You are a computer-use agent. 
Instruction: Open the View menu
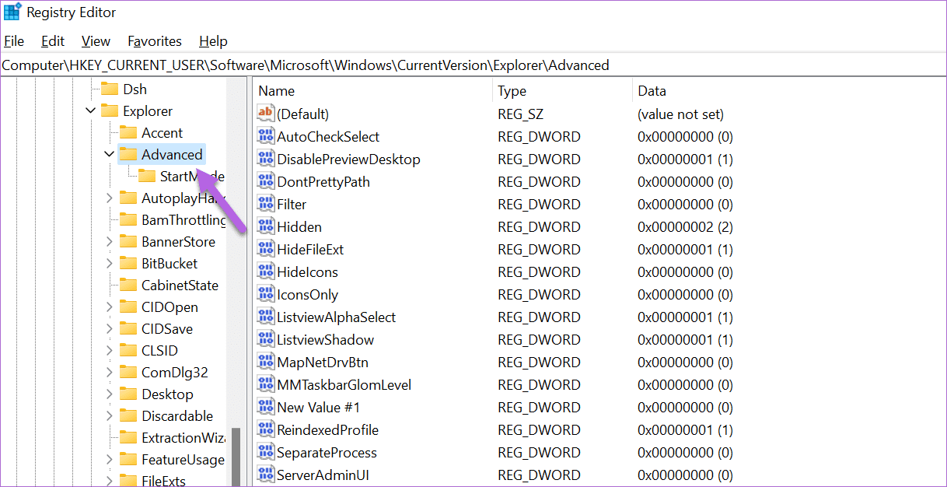96,41
